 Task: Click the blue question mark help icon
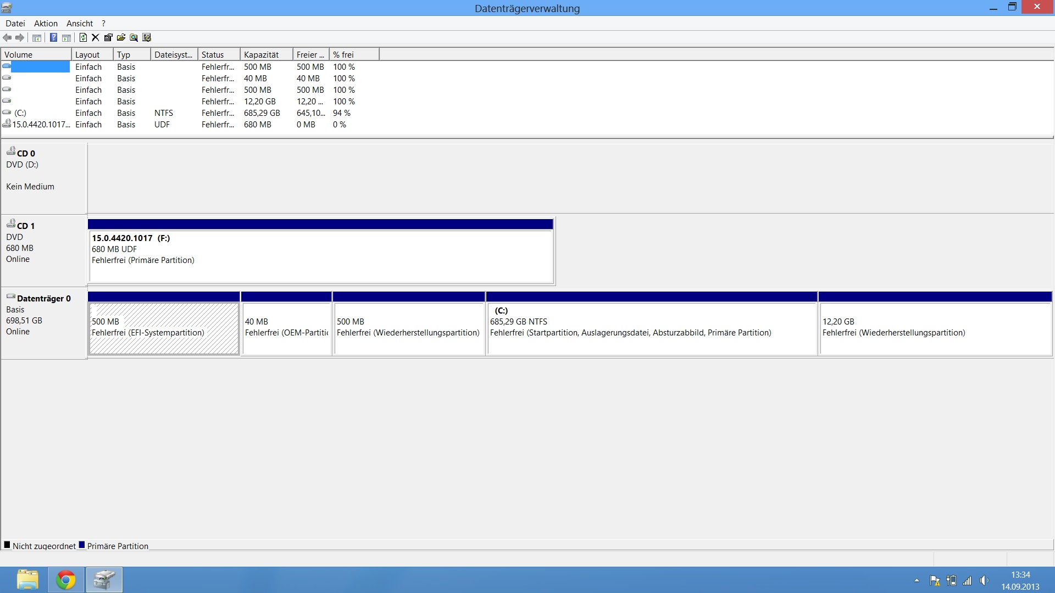53,37
